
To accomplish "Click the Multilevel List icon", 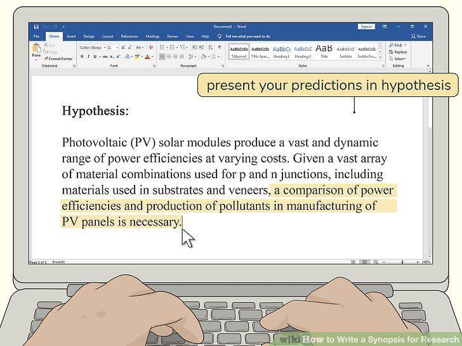I will point(182,48).
